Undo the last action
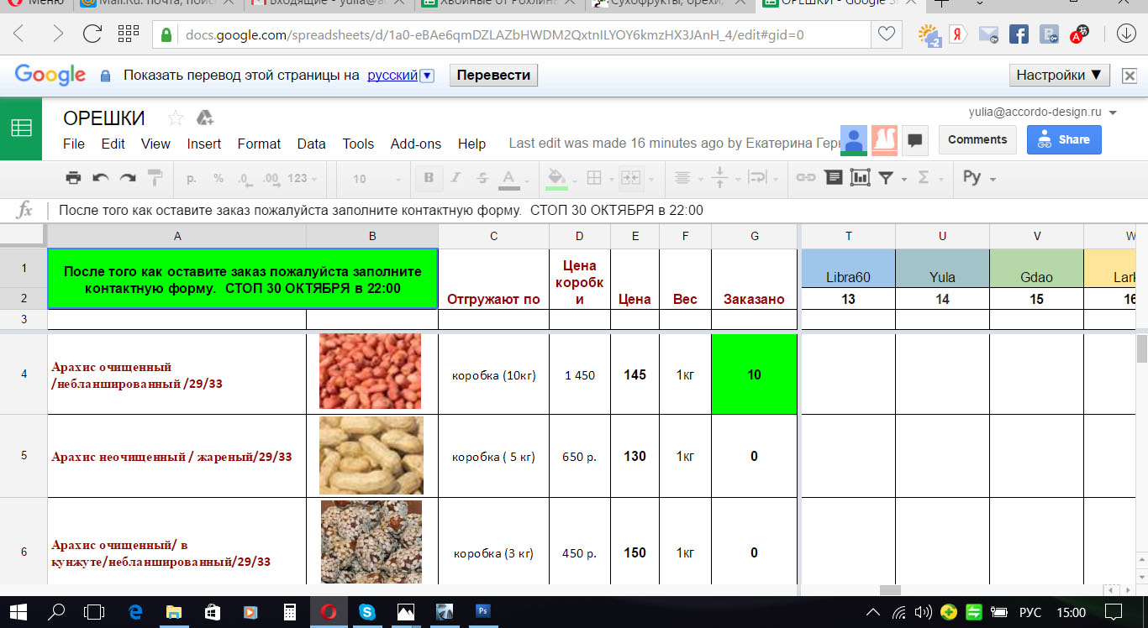Viewport: 1148px width, 628px height. (x=101, y=178)
